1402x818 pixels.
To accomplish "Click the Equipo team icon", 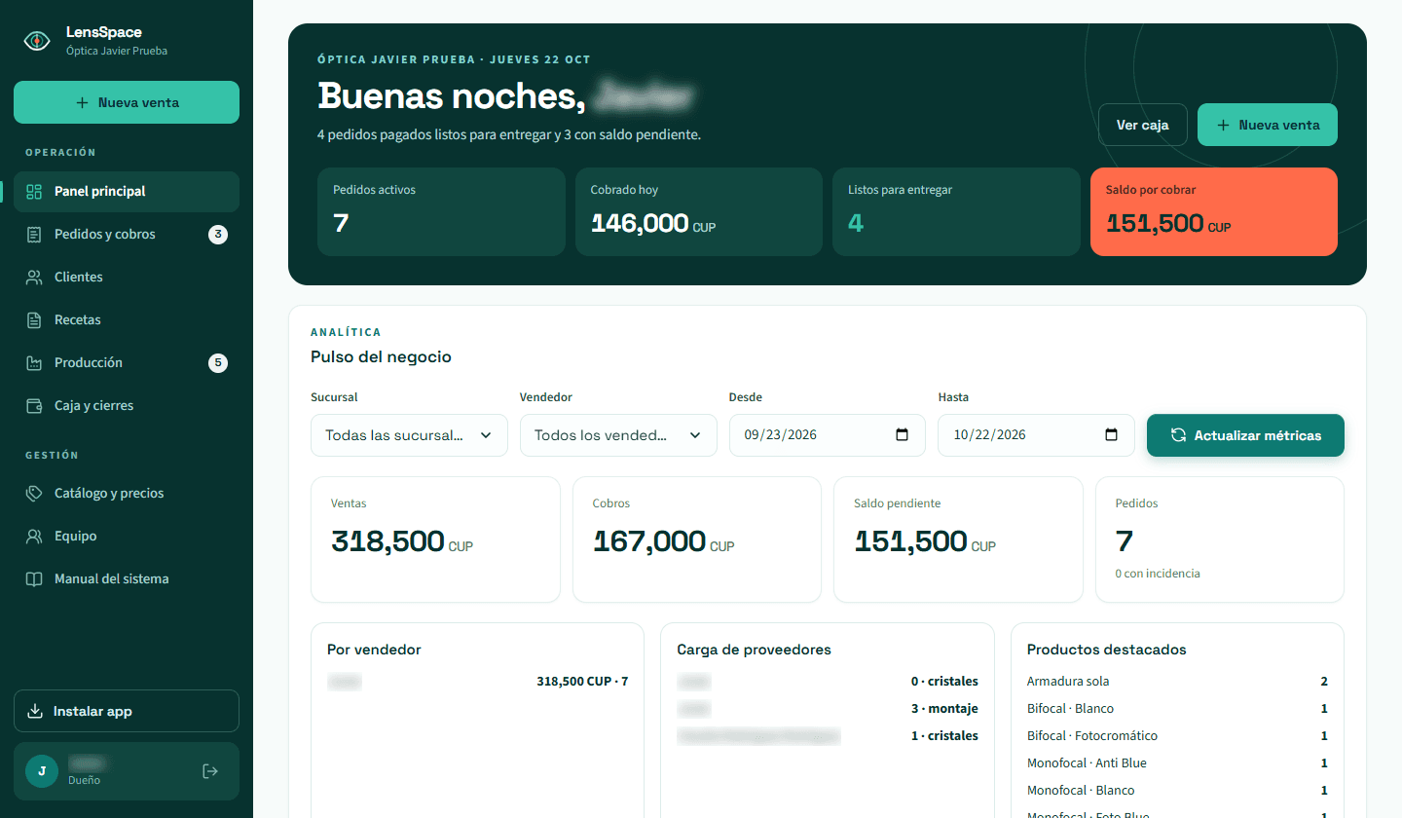I will (x=34, y=537).
